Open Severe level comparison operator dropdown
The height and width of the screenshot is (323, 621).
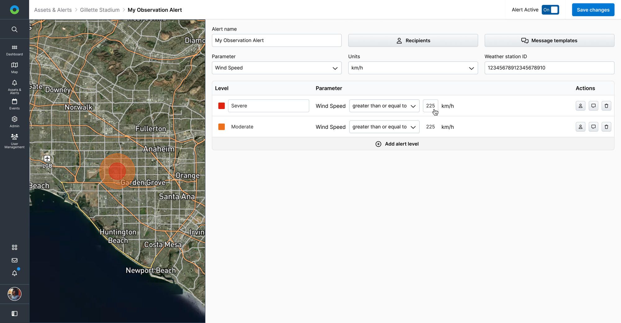coord(384,106)
